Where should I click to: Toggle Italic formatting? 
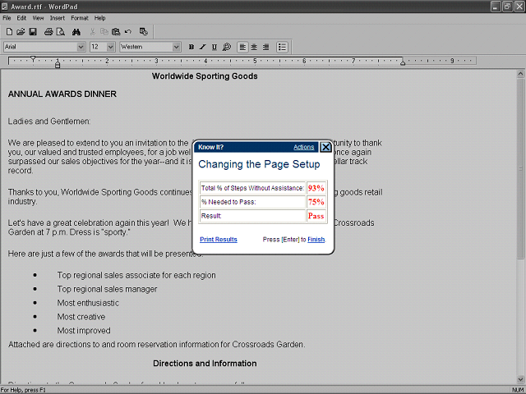pos(203,47)
